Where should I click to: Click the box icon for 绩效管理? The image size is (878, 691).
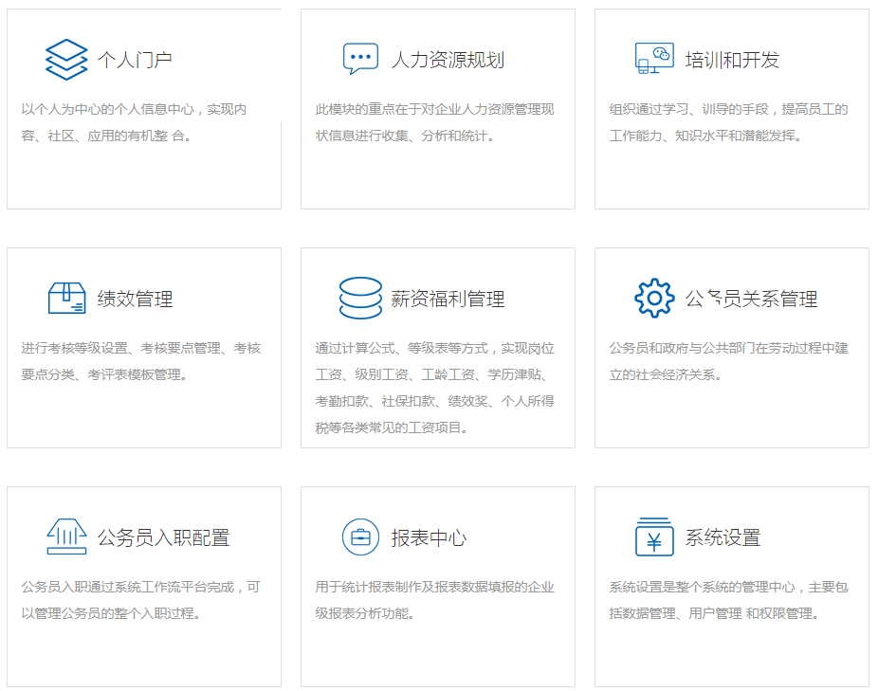click(66, 299)
